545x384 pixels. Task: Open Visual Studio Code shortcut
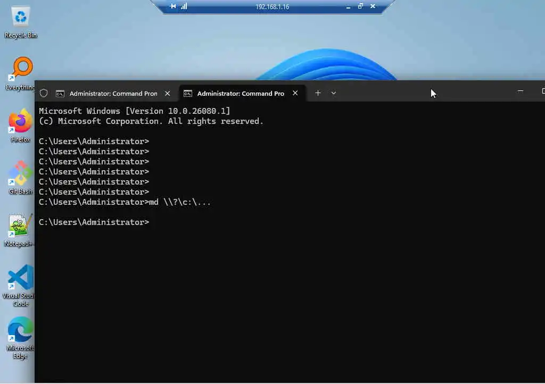[19, 286]
